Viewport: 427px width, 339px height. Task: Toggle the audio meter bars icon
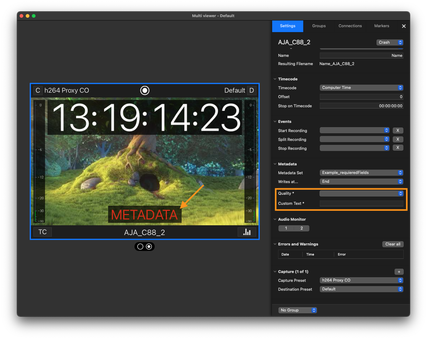click(x=247, y=232)
